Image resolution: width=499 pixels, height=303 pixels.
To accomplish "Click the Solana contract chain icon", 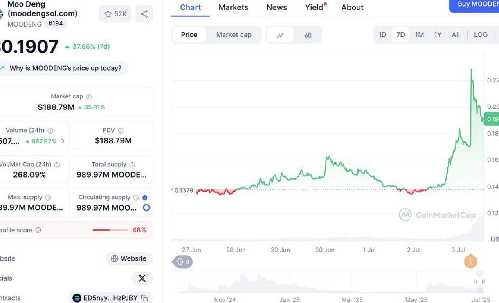I will (x=77, y=298).
